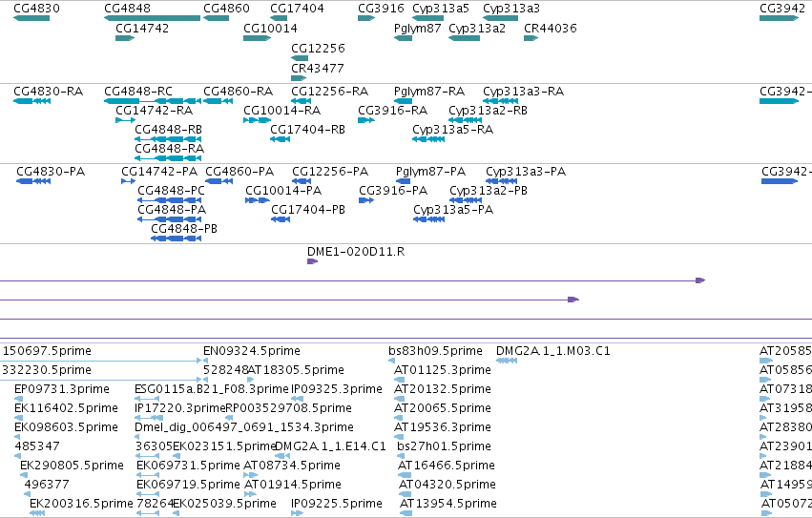Click the CG17404-PB protein label

[x=308, y=209]
